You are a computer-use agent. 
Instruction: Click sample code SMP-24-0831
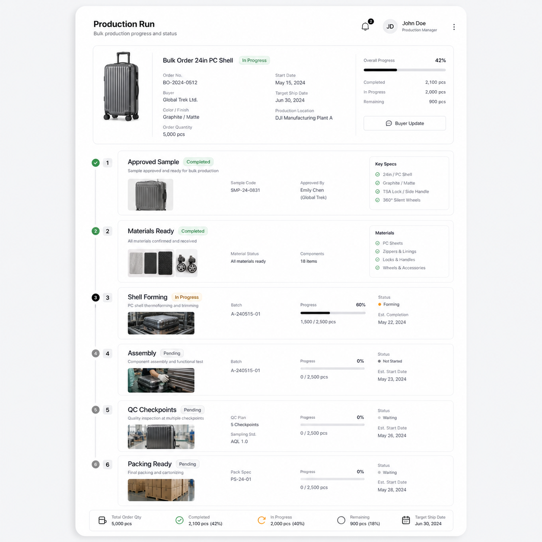pos(245,190)
